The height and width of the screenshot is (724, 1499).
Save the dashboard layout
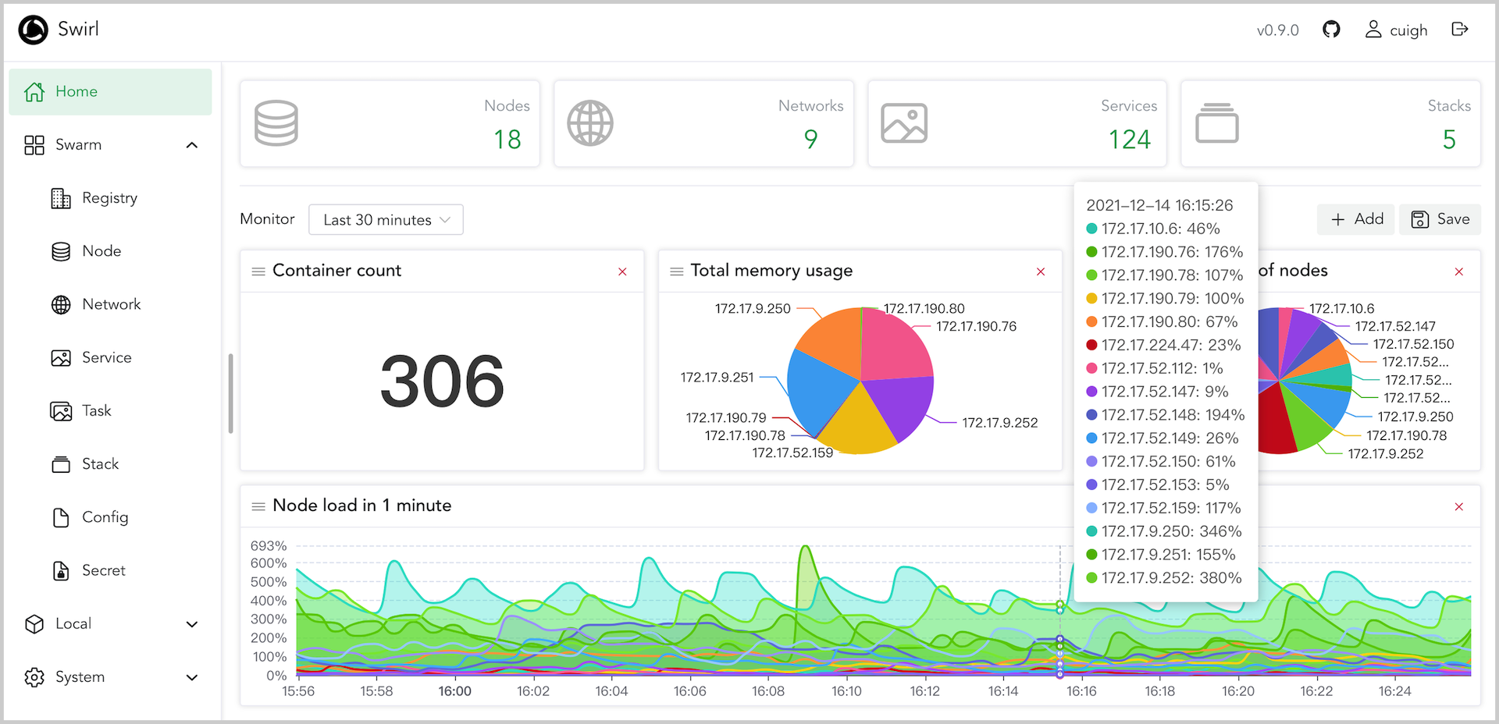[1440, 219]
